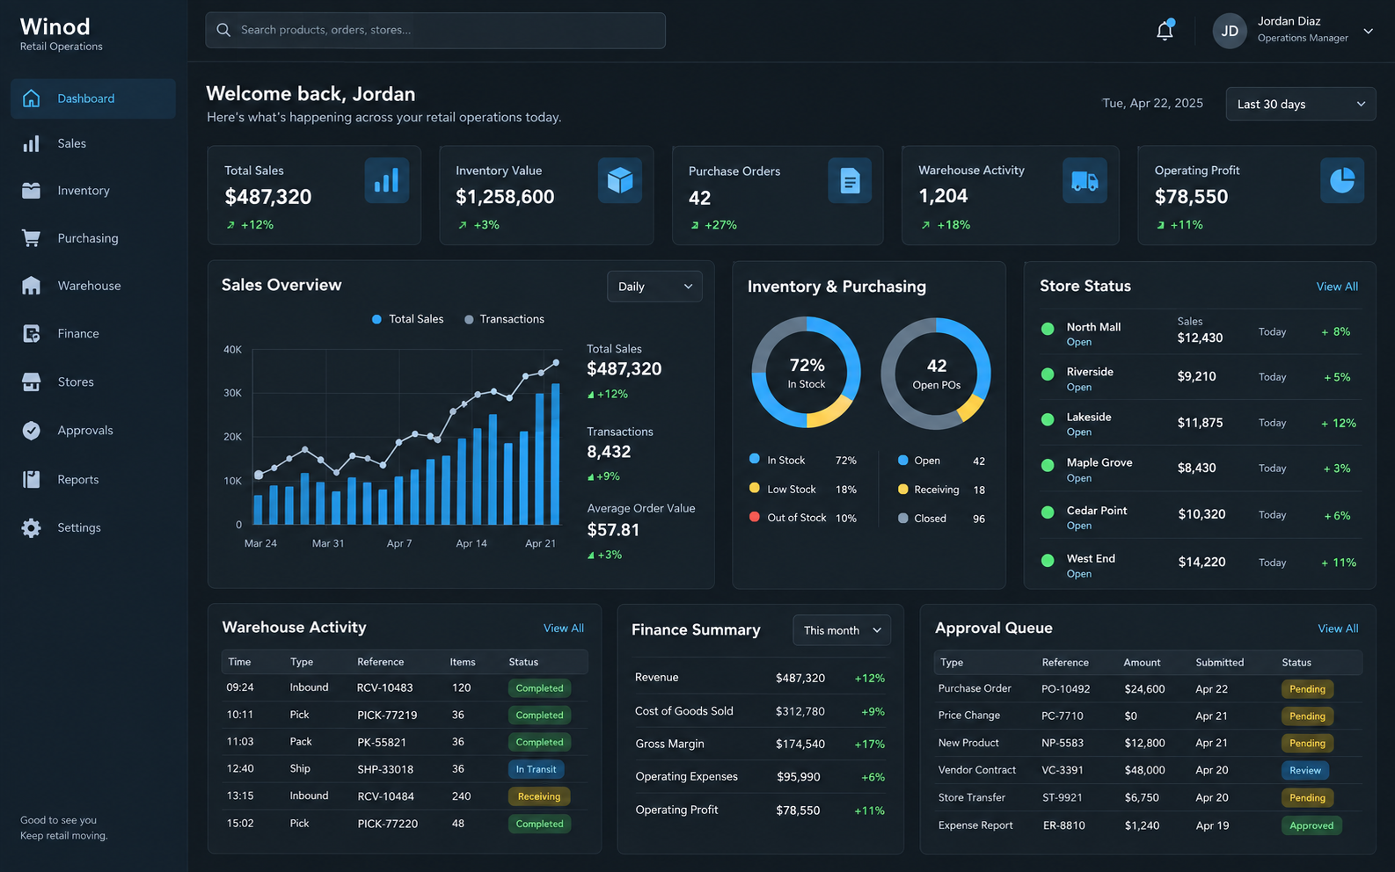Expand the user menu chevron

tap(1368, 31)
